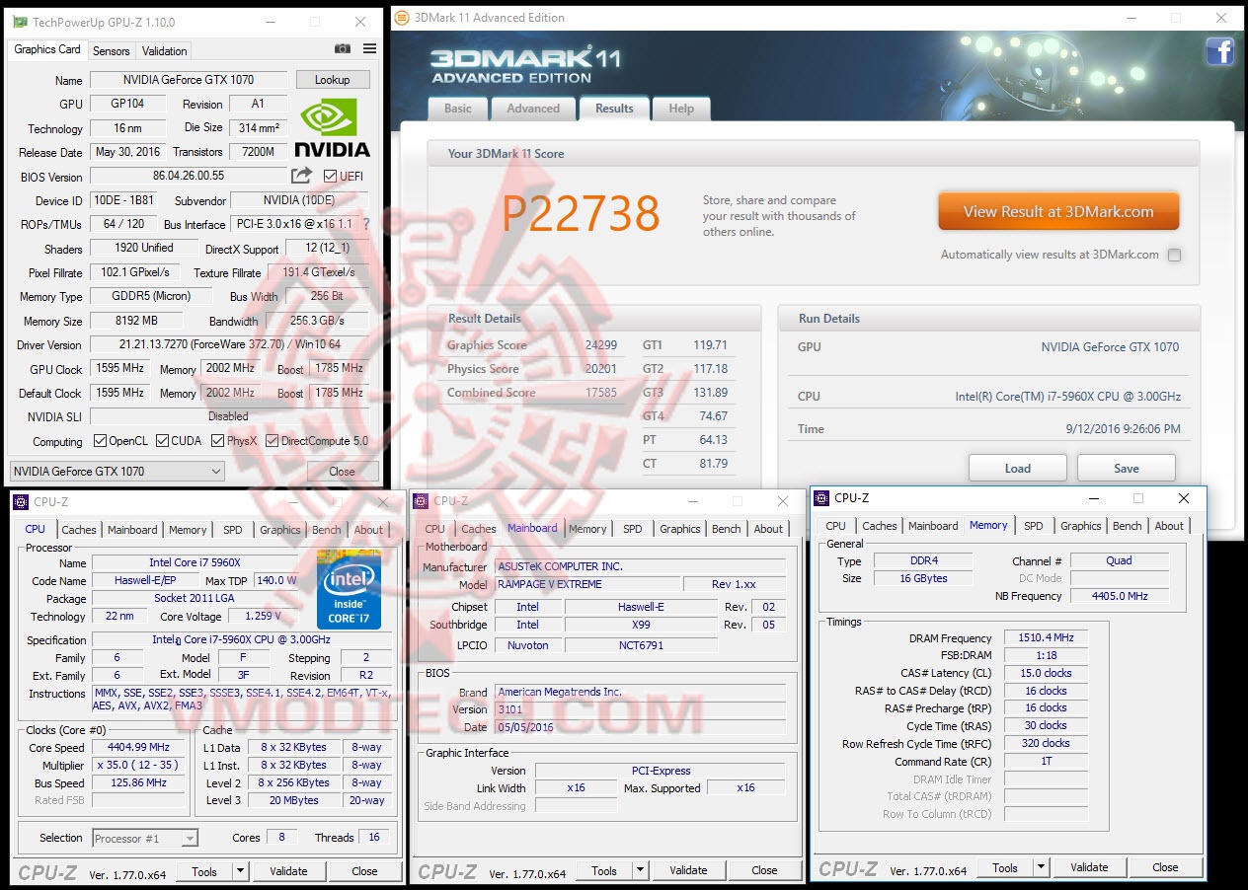Click the Close button in GPU-Z
Viewport: 1248px width, 890px height.
(342, 472)
